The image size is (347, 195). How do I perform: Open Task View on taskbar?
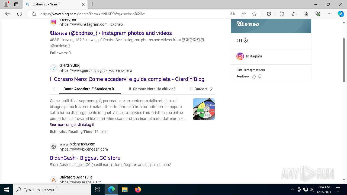[x=98, y=190]
